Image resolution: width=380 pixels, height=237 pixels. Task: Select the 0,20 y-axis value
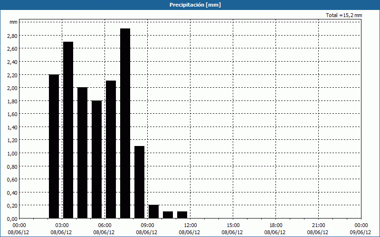click(x=12, y=206)
